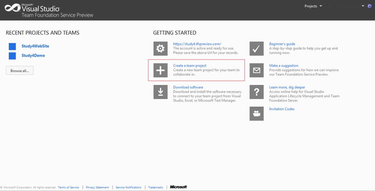Click the gear tile beside account URL
The width and height of the screenshot is (375, 191).
(160, 49)
